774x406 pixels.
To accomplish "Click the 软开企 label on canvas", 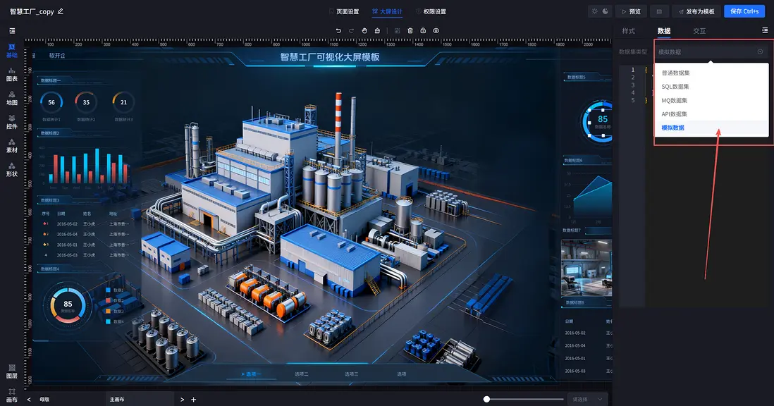I will tap(57, 55).
